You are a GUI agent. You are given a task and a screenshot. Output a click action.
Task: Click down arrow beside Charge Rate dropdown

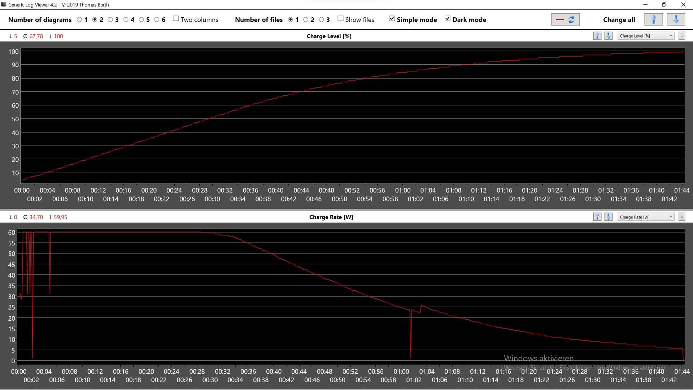point(609,217)
